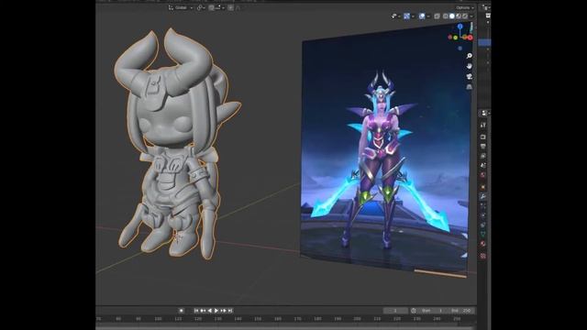Open the Material properties tab
Image resolution: width=587 pixels, height=330 pixels.
(x=483, y=244)
